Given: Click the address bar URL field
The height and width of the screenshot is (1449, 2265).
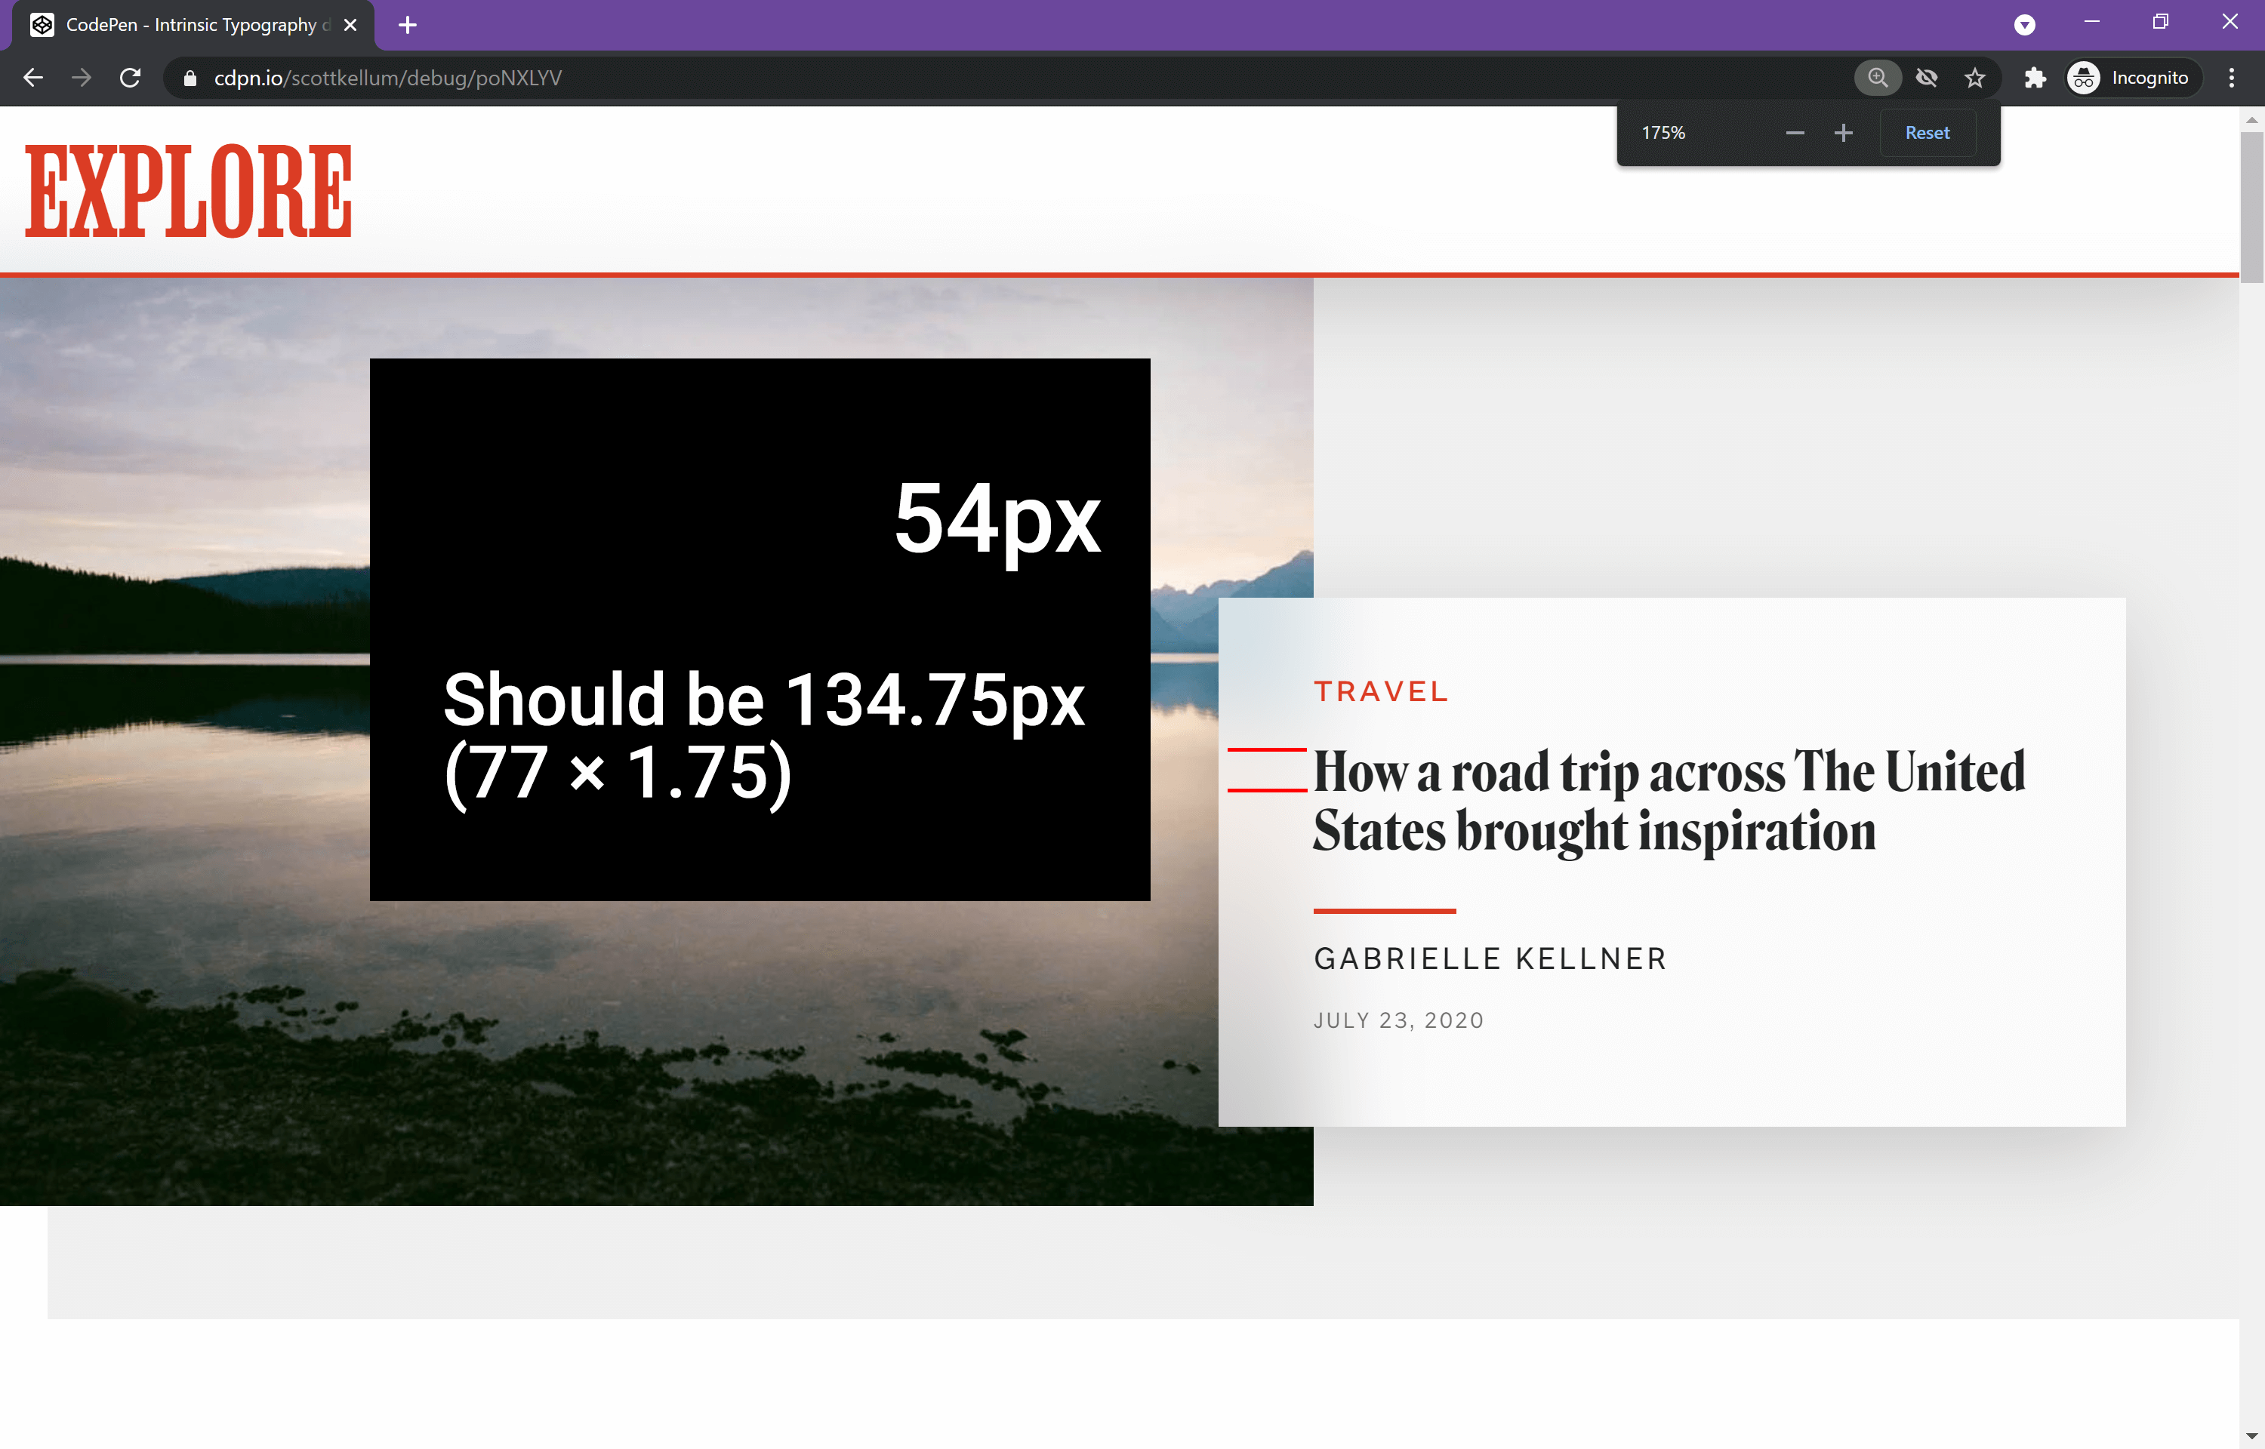Looking at the screenshot, I should coord(658,77).
